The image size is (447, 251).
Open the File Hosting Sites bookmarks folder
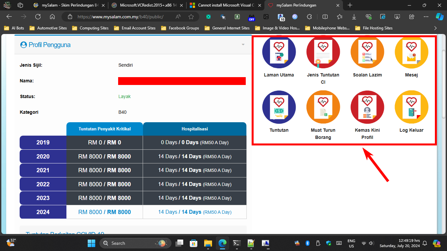click(374, 28)
